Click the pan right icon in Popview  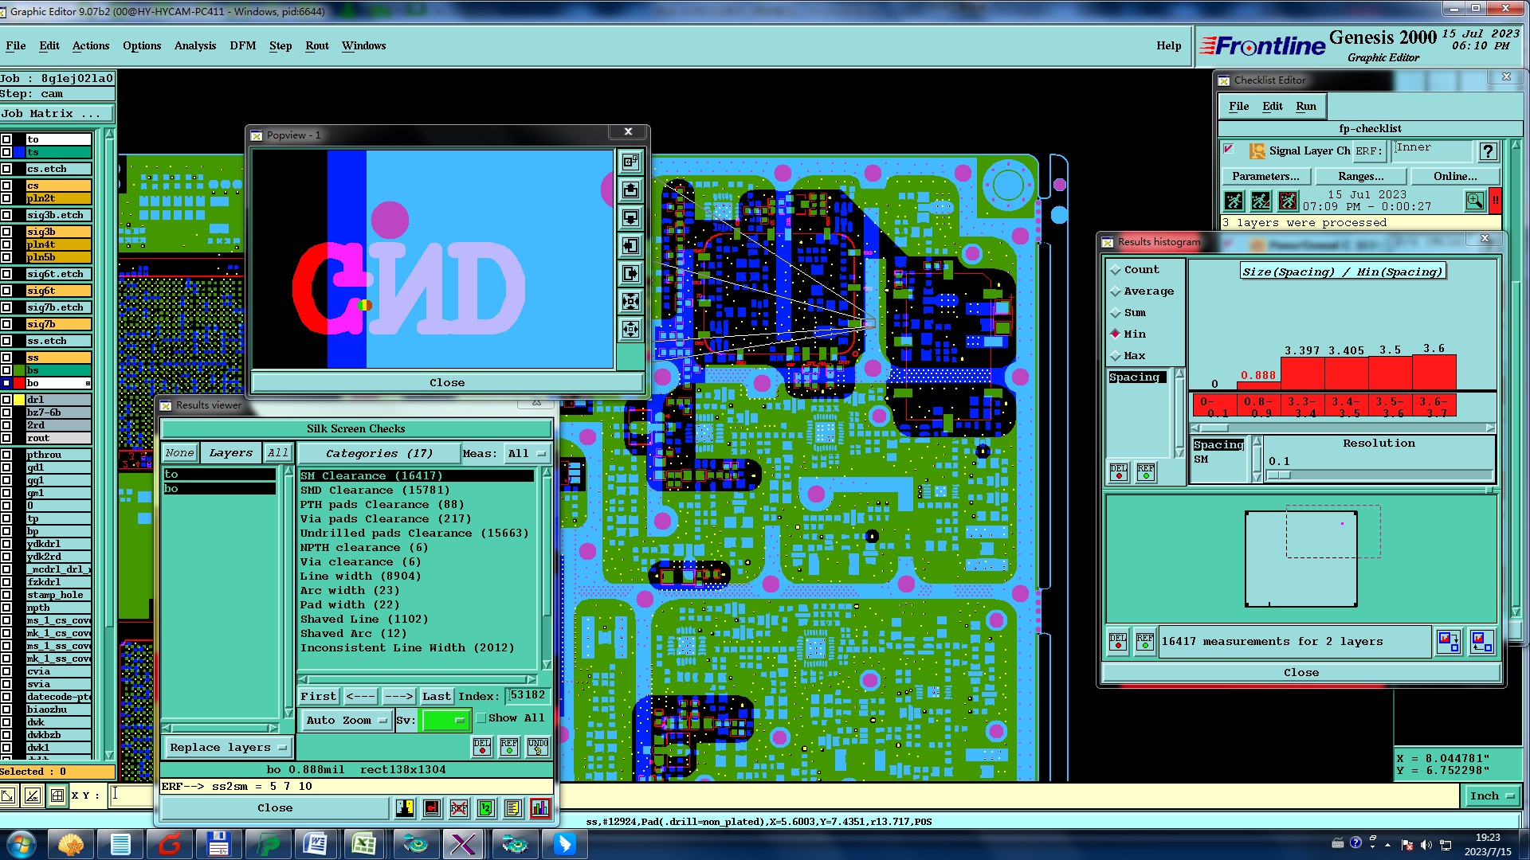pos(630,274)
